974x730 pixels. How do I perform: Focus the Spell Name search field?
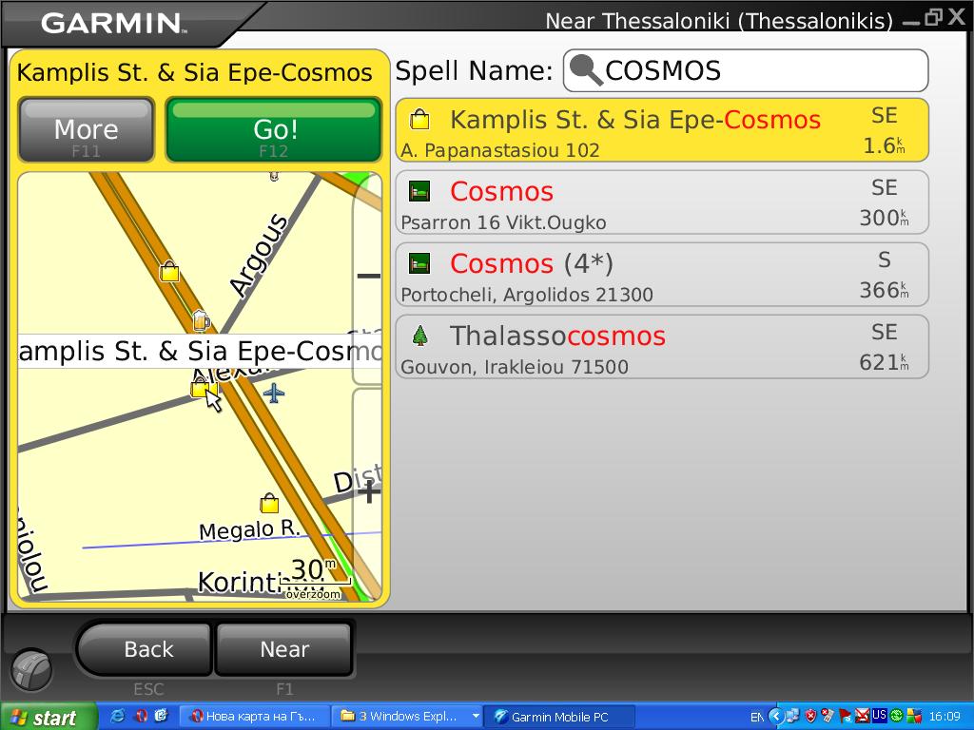pos(746,70)
